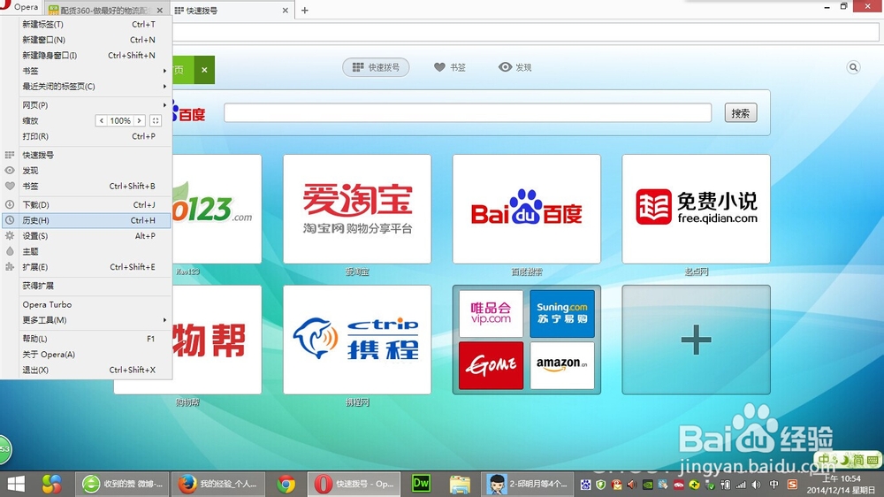Click the address bar field
The width and height of the screenshot is (884, 497).
pyautogui.click(x=525, y=32)
